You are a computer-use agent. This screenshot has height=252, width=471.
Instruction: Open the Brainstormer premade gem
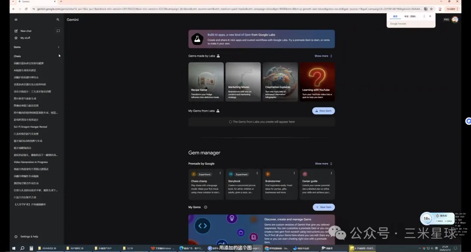280,184
